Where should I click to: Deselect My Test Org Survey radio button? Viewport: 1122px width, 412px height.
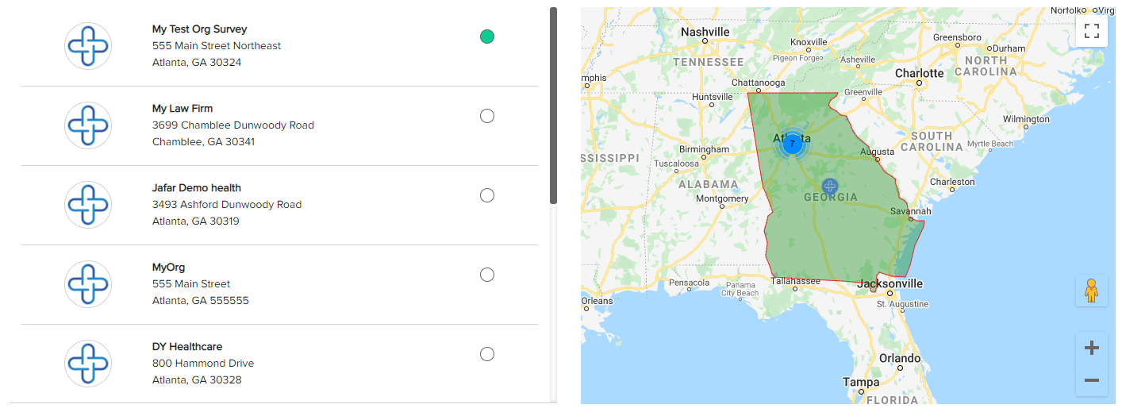[487, 37]
